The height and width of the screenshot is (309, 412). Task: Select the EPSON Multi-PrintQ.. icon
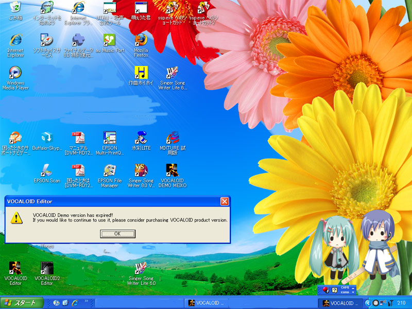point(110,143)
